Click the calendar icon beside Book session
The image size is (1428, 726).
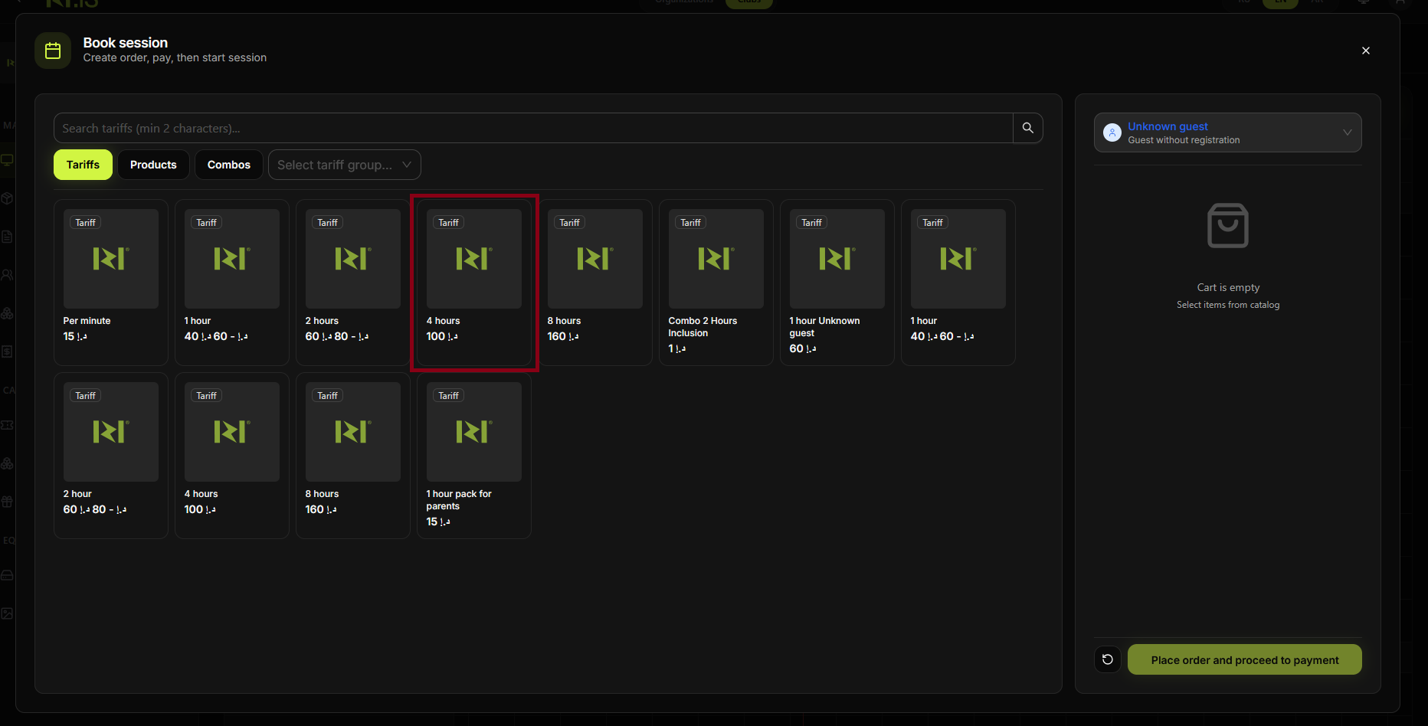(53, 51)
